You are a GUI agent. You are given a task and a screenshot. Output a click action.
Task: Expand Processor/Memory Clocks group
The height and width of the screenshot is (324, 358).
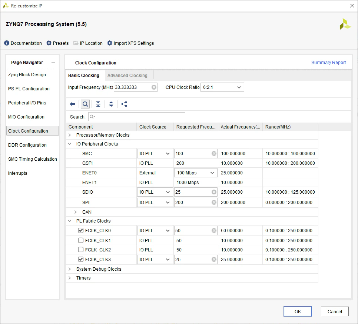[70, 135]
